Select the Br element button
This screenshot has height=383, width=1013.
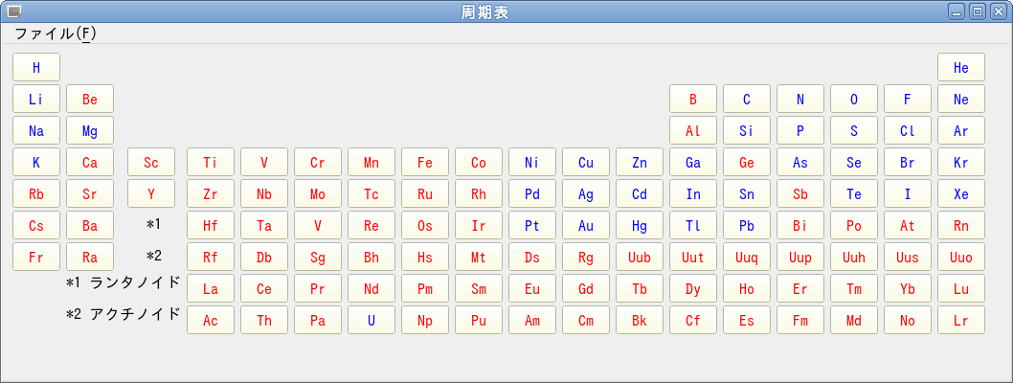click(908, 163)
